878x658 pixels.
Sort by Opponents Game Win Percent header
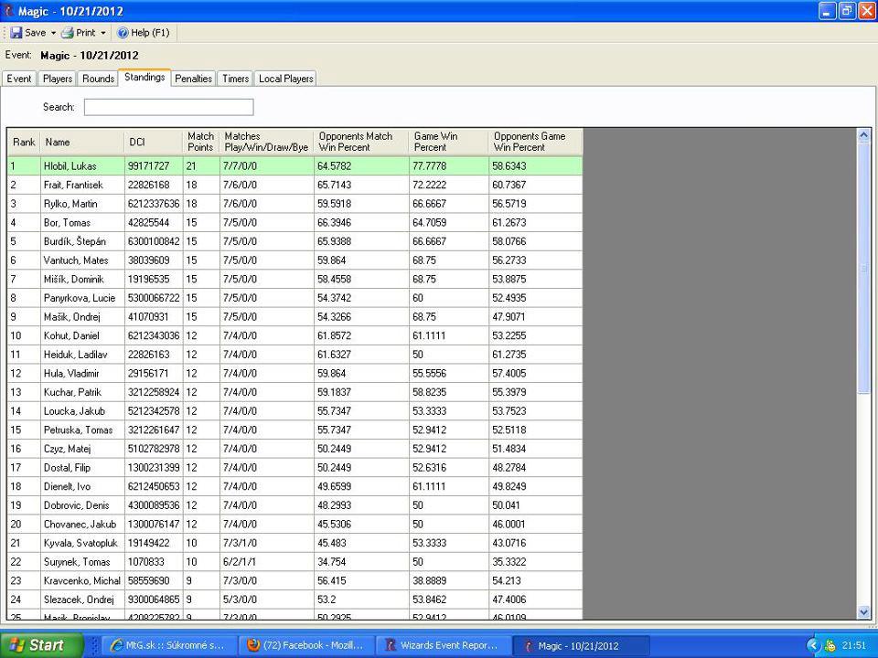[535, 143]
